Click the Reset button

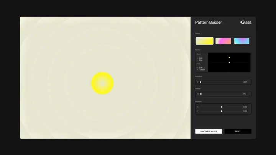tap(238, 131)
